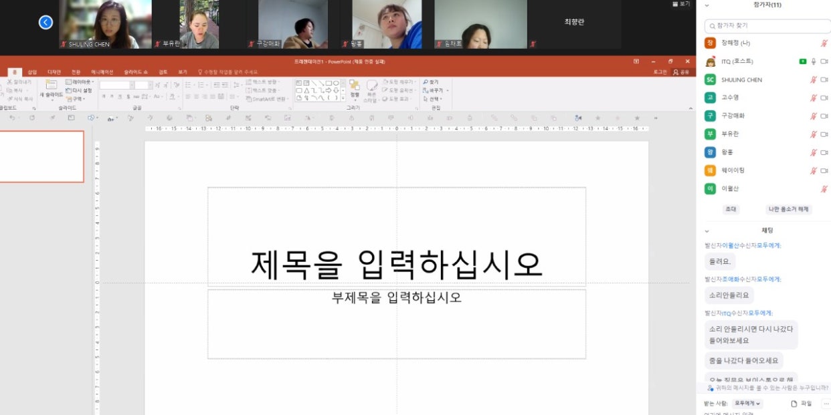Open the 받는 사람 모두에게 dropdown
The height and width of the screenshot is (415, 831).
pos(748,404)
